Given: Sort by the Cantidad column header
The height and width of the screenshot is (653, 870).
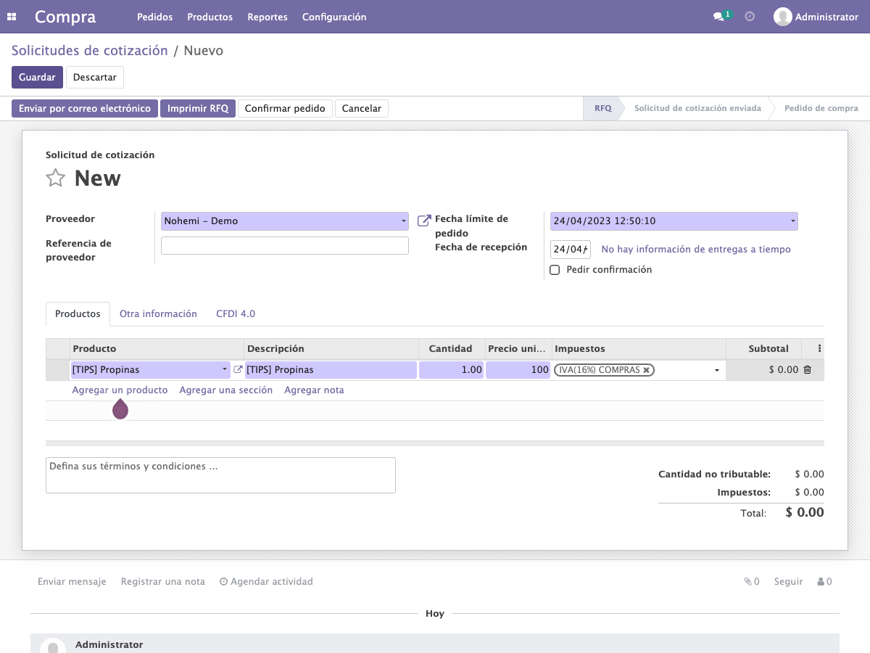Looking at the screenshot, I should [x=452, y=349].
